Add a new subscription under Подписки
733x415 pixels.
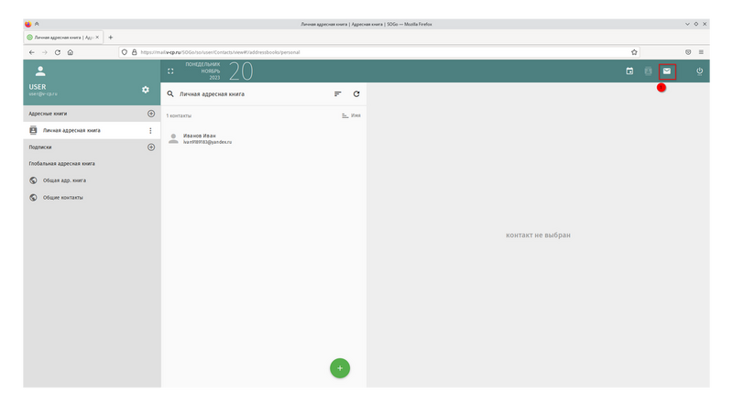pyautogui.click(x=151, y=147)
